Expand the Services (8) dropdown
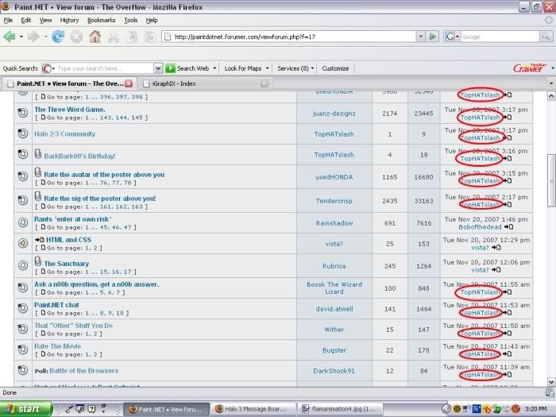 pos(312,68)
